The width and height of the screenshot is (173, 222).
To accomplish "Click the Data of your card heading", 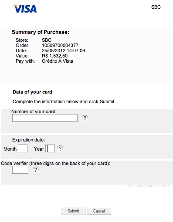I will (32, 92).
